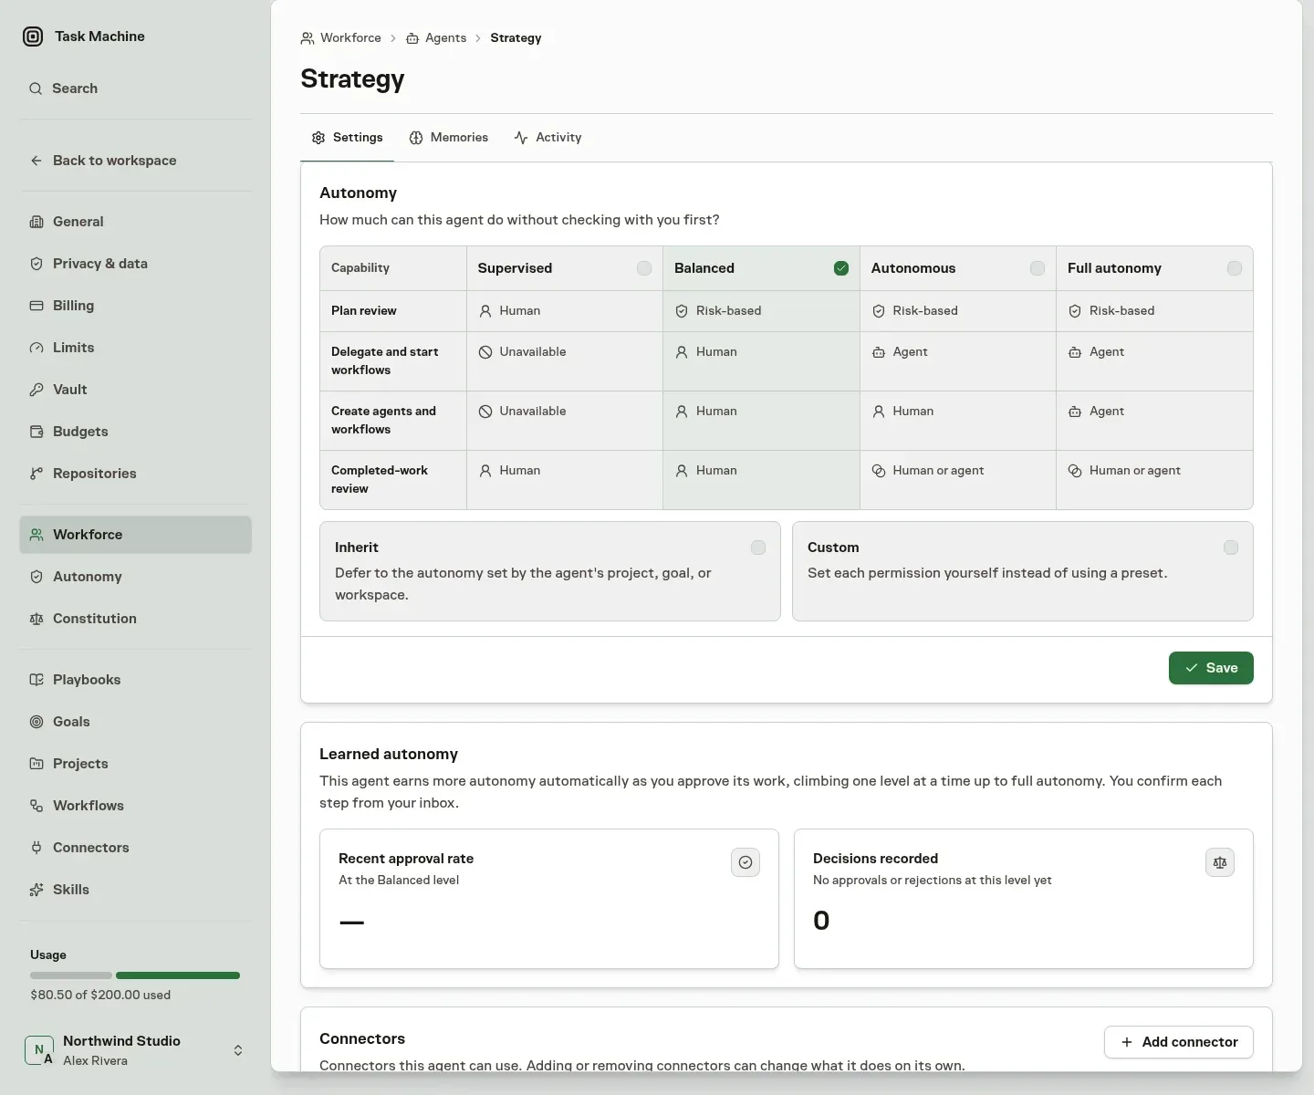Click the Custom option card description
This screenshot has height=1095, width=1314.
[987, 573]
